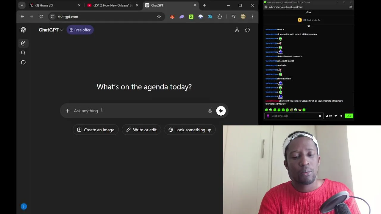Click the blue profile avatar in ChatGPT sidebar
Image resolution: width=381 pixels, height=214 pixels.
pos(24,207)
